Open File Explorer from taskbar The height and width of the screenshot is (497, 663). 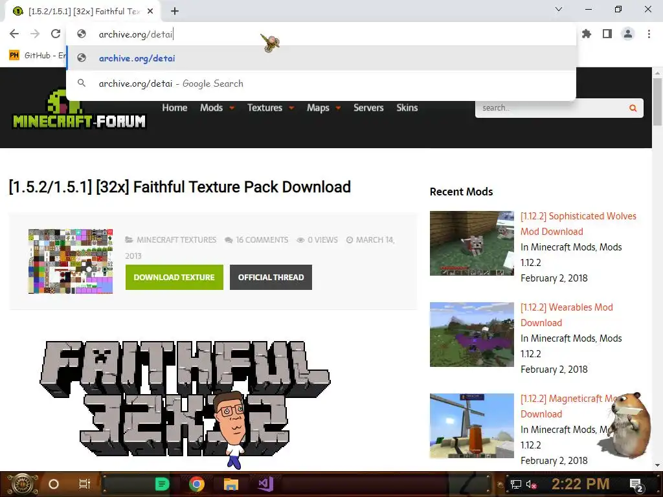(x=231, y=484)
